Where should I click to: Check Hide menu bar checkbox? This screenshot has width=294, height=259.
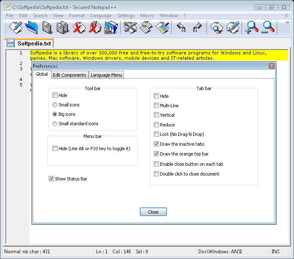click(x=55, y=149)
